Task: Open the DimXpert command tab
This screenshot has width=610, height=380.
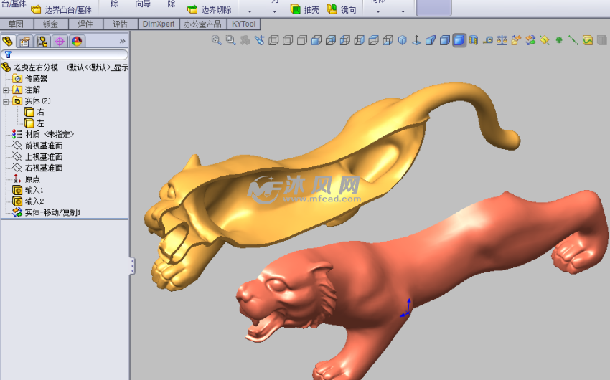Action: 159,24
